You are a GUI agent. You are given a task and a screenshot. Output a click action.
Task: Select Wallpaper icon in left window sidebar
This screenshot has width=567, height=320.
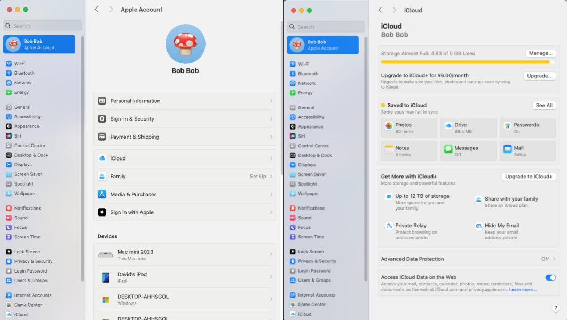[9, 194]
